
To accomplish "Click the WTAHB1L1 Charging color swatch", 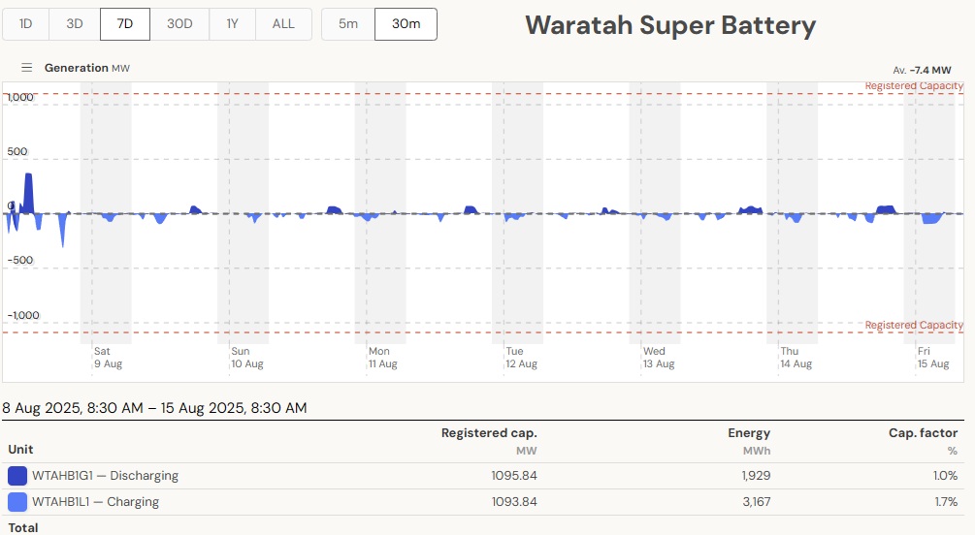I will [17, 502].
